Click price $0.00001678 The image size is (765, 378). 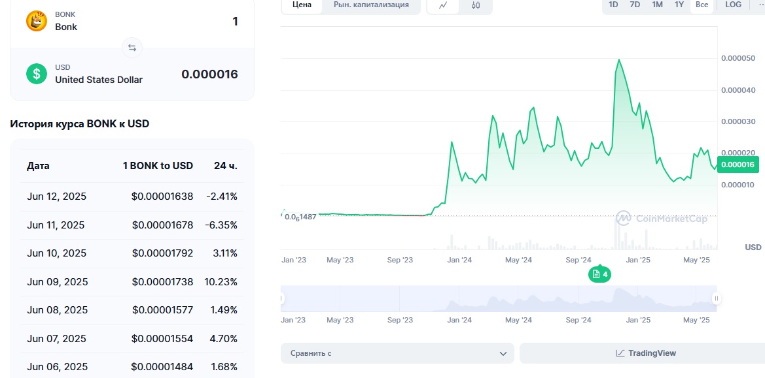[x=162, y=225]
